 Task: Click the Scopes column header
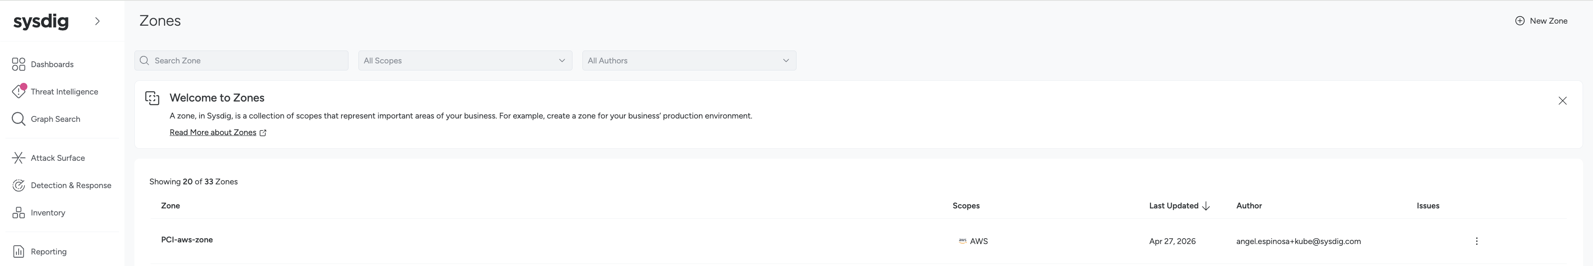pyautogui.click(x=966, y=206)
